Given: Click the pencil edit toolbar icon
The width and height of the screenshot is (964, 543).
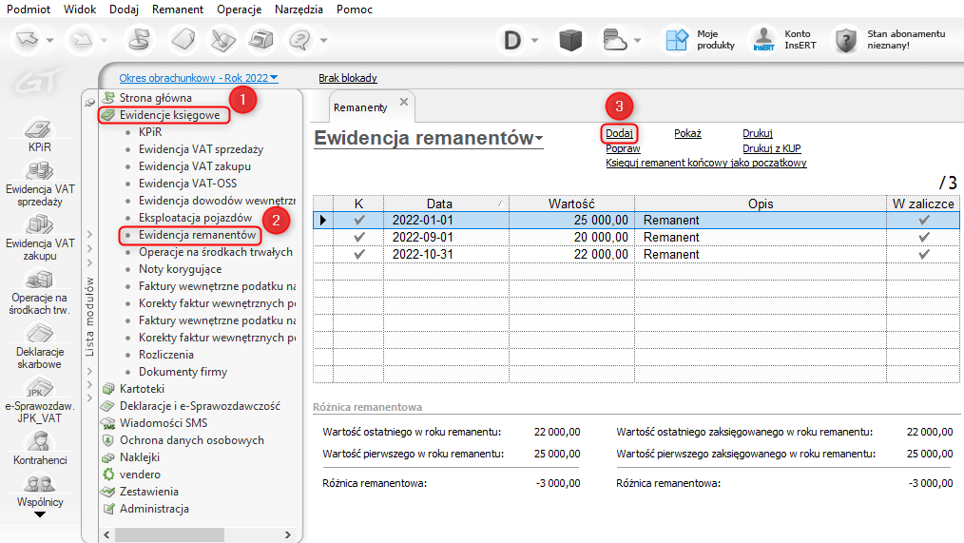Looking at the screenshot, I should point(222,41).
